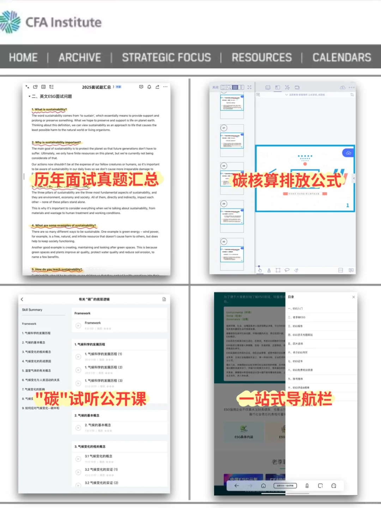
Task: Open 一、ESG入门 in 目录 list
Action: (x=321, y=308)
